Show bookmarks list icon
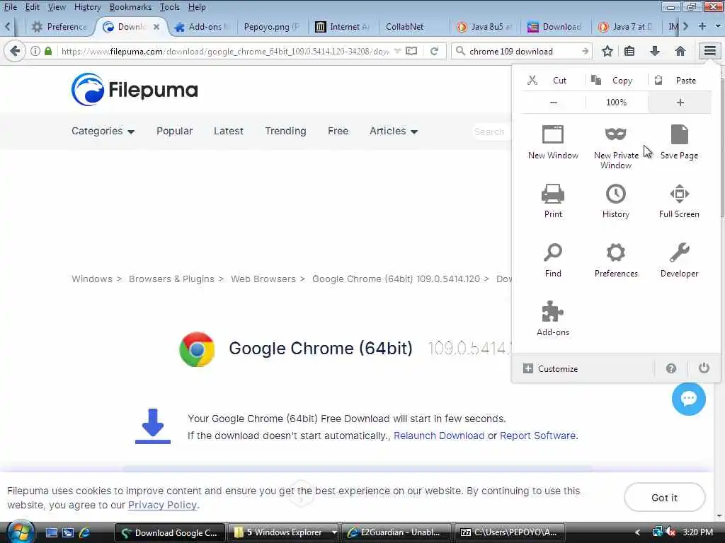Image resolution: width=725 pixels, height=543 pixels. [x=629, y=51]
